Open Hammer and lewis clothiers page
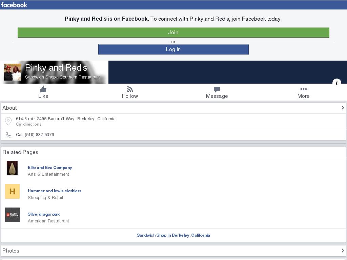The height and width of the screenshot is (260, 347). (x=55, y=191)
